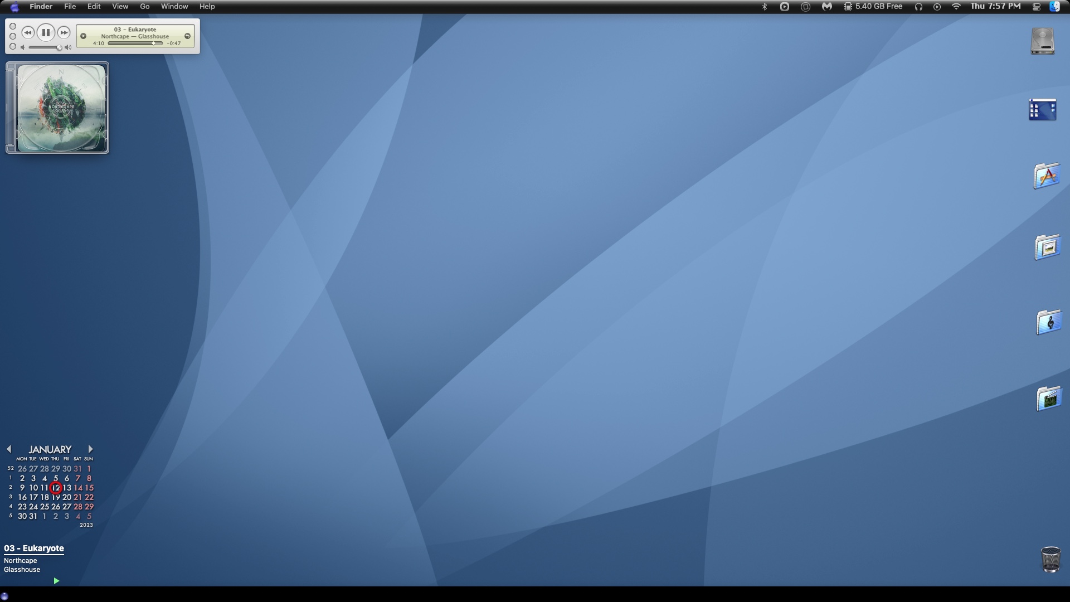Click the 03 - Eukaryote title link

tap(34, 548)
